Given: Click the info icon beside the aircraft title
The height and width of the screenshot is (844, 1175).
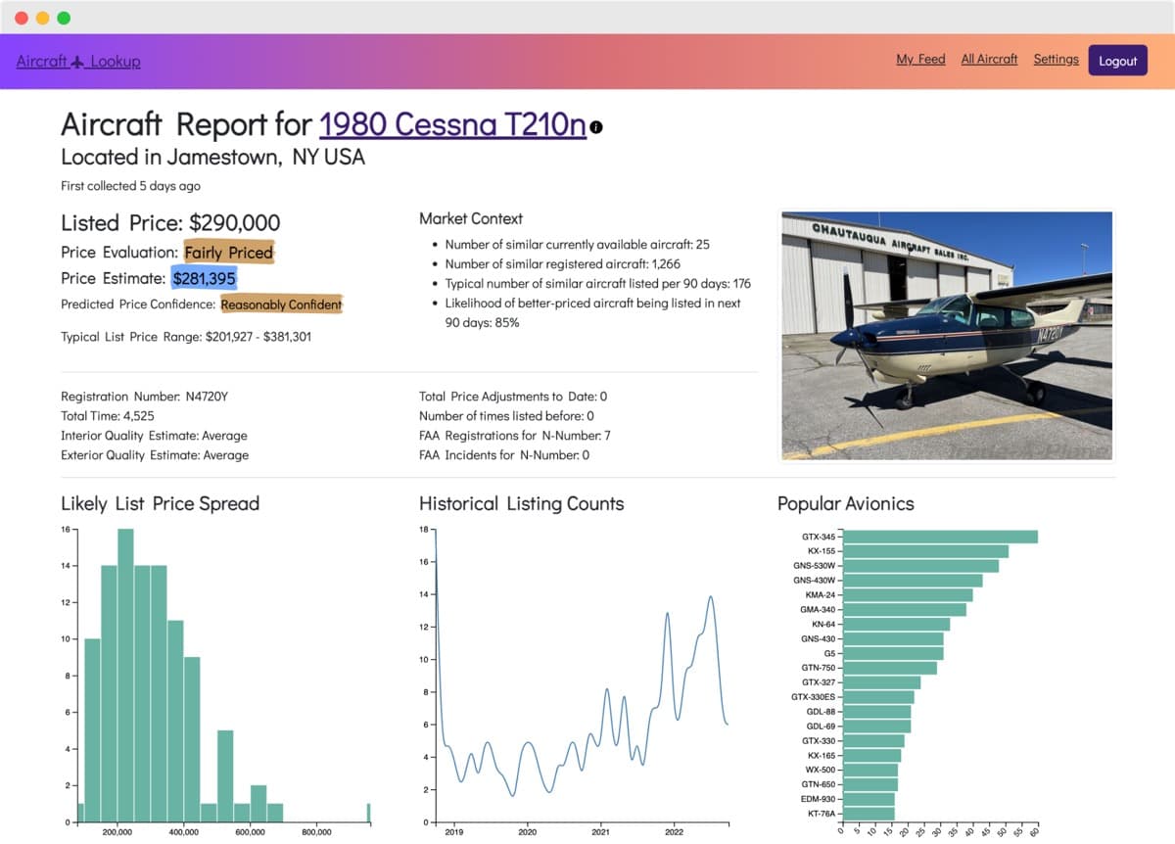Looking at the screenshot, I should point(596,126).
